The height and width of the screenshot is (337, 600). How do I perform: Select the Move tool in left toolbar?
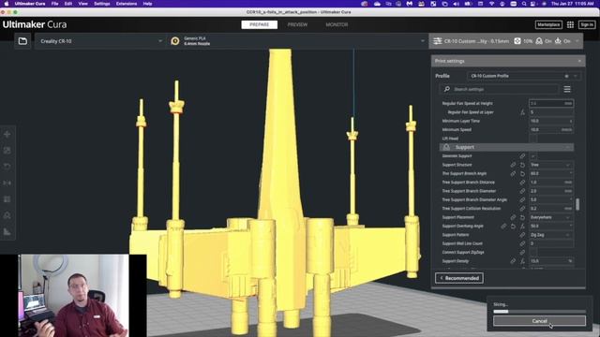click(x=7, y=135)
